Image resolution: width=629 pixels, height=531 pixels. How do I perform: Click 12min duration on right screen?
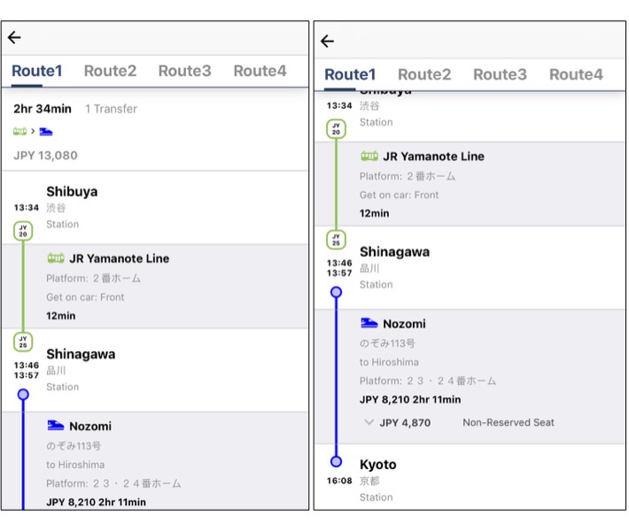pos(374,213)
